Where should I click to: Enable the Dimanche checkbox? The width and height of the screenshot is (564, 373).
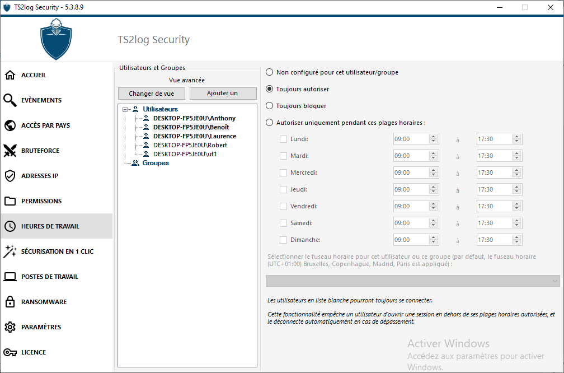tap(284, 240)
